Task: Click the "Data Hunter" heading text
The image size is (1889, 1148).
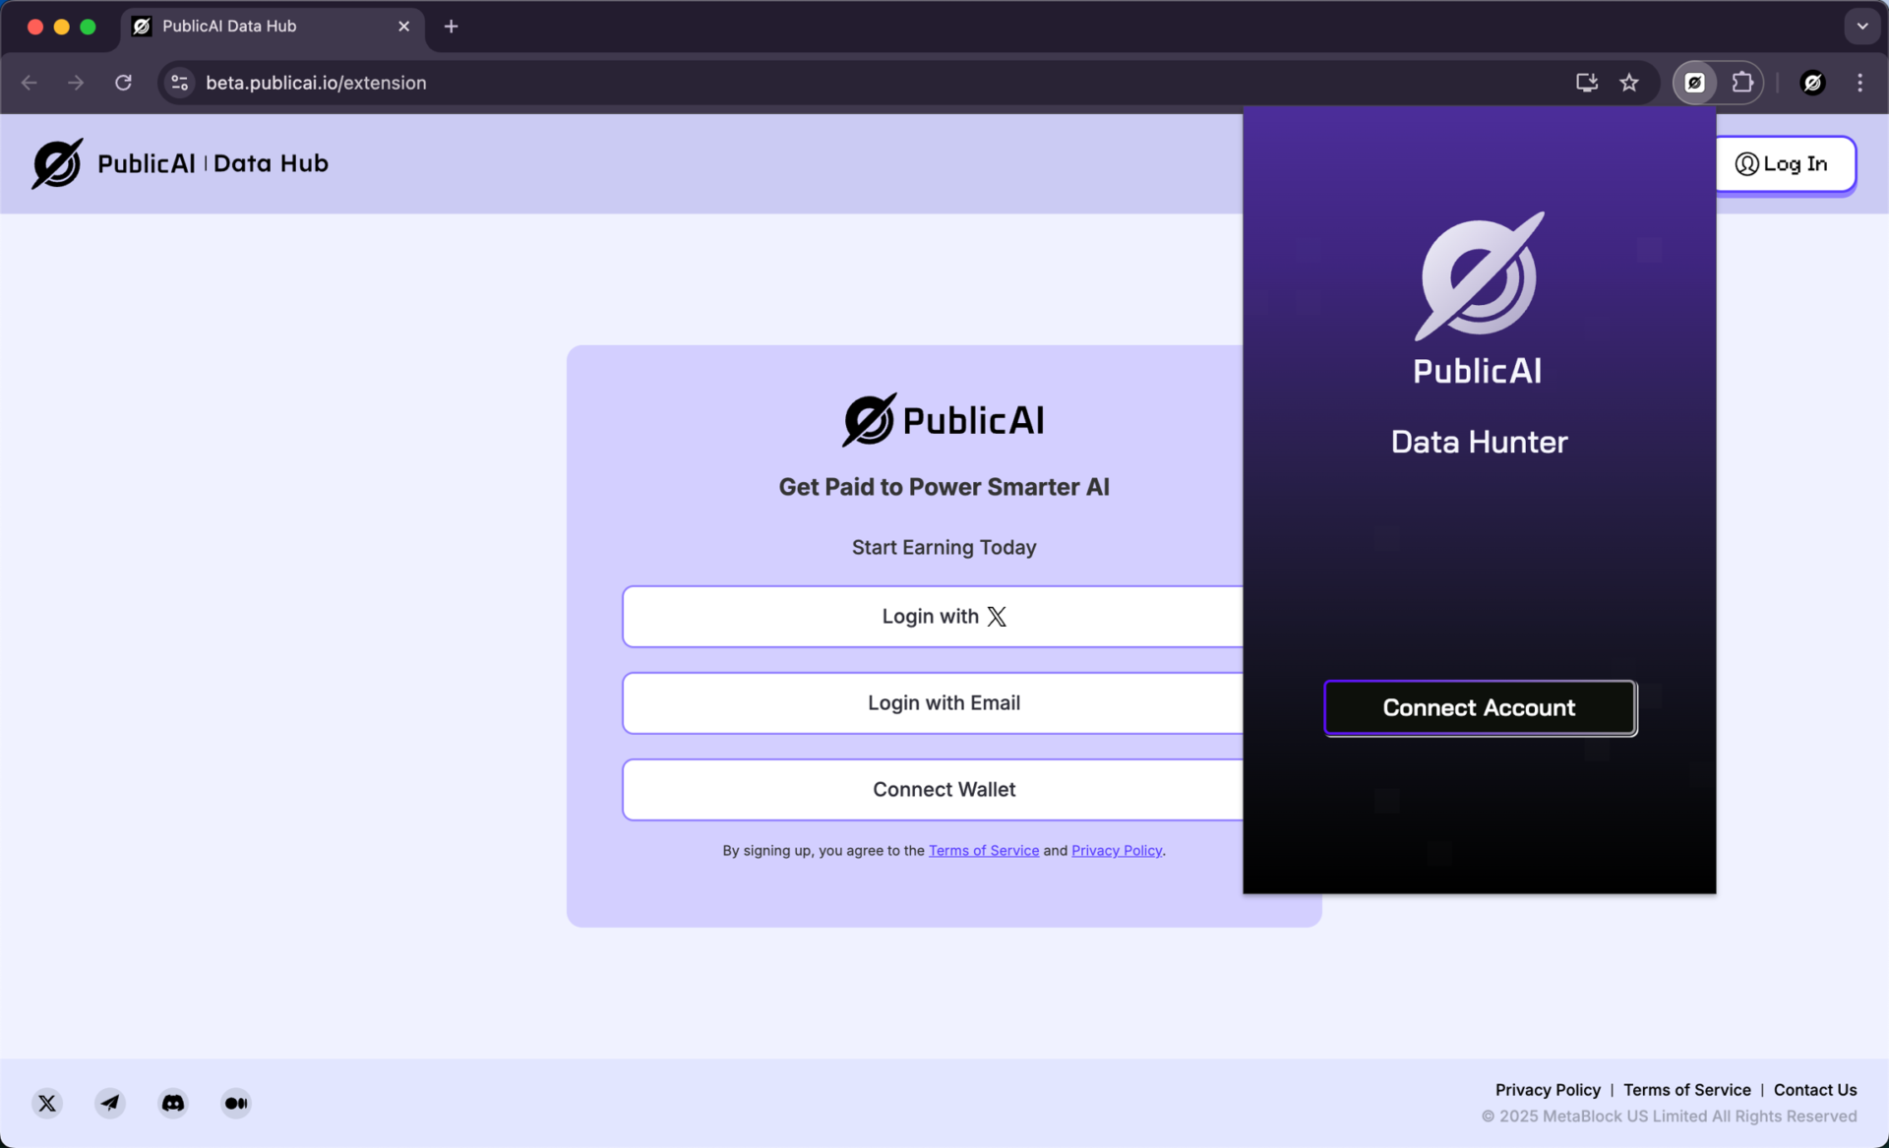Action: [x=1479, y=443]
